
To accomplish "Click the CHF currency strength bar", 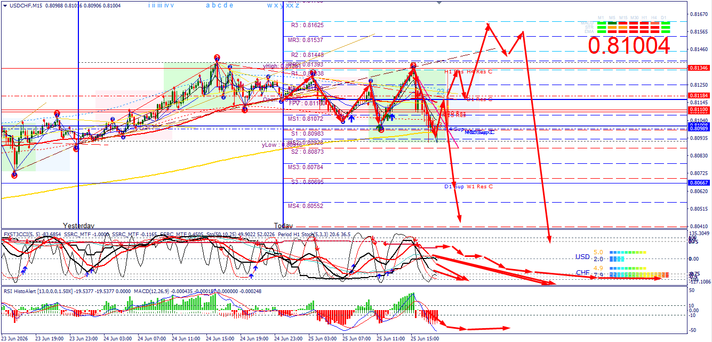I will click(639, 274).
